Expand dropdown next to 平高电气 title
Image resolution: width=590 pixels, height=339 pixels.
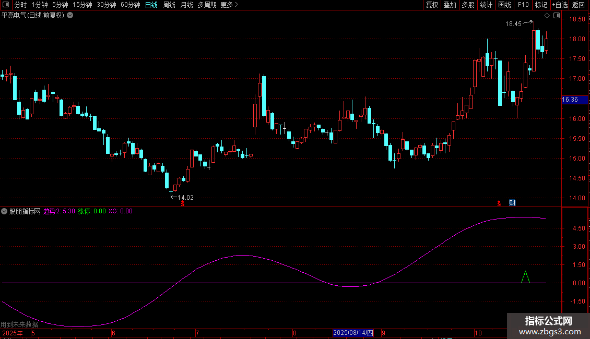point(70,15)
